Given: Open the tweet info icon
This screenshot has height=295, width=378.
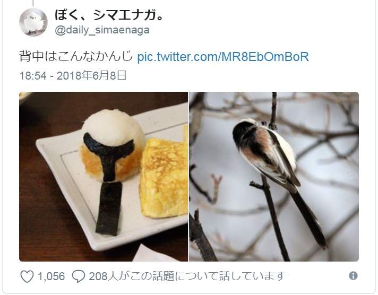Looking at the screenshot, I should click(x=353, y=275).
